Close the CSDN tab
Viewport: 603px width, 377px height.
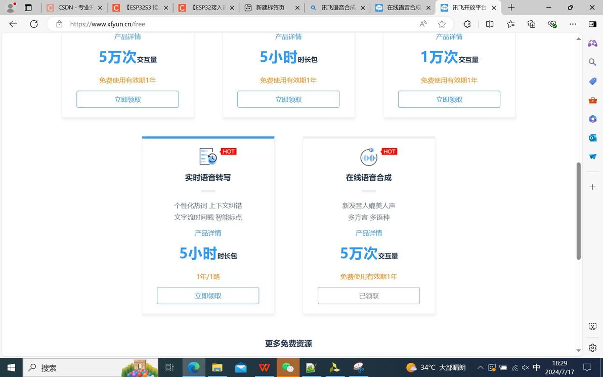click(x=100, y=7)
